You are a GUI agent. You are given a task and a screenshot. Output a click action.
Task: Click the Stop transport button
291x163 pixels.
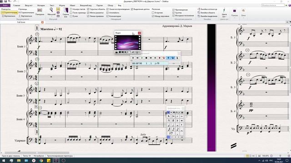point(146,58)
